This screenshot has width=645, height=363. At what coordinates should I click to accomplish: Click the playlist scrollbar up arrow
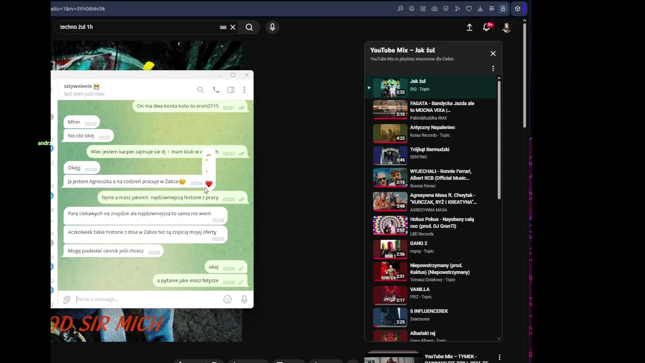(x=499, y=78)
